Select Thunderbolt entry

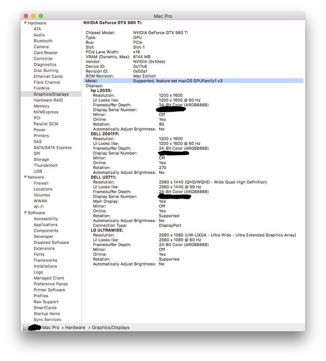[45, 165]
